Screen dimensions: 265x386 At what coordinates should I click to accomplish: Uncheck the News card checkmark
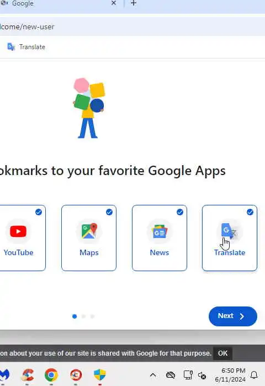tap(180, 212)
